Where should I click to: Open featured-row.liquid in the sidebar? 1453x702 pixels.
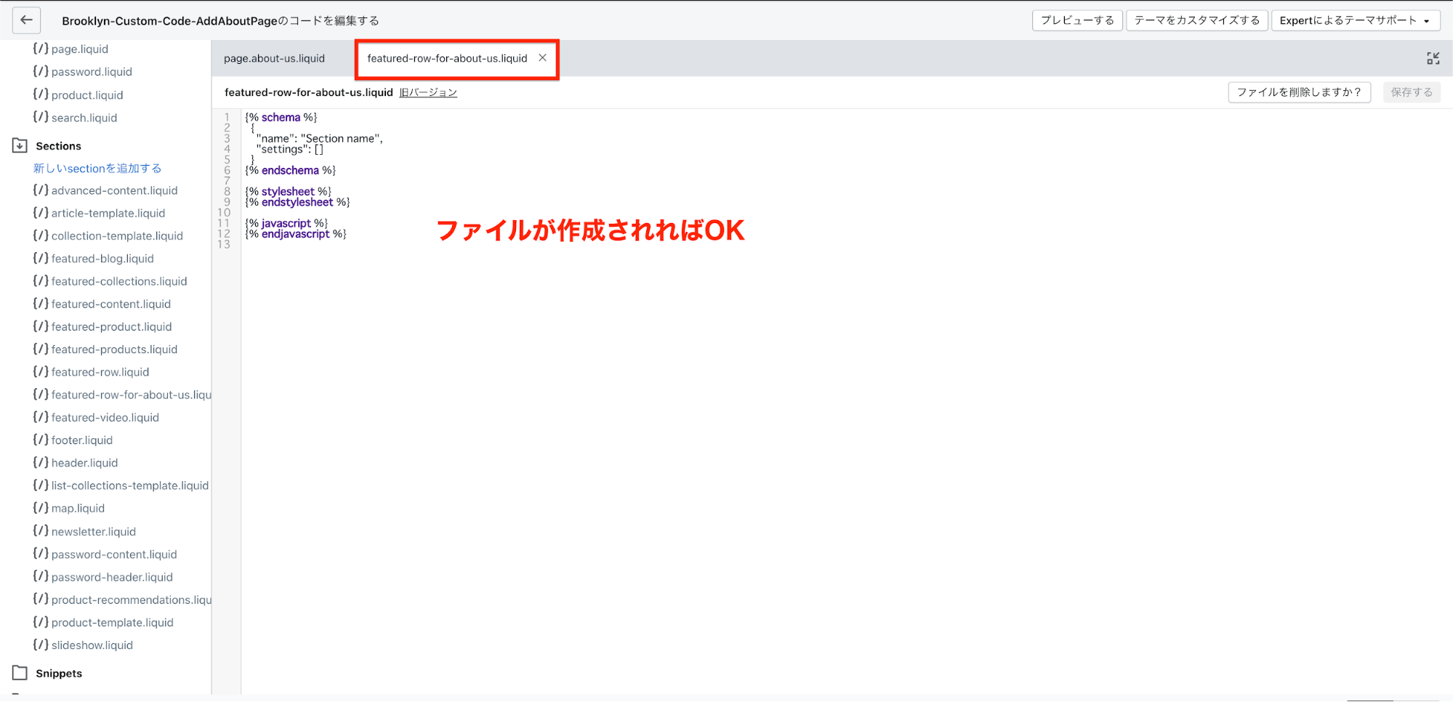coord(100,372)
